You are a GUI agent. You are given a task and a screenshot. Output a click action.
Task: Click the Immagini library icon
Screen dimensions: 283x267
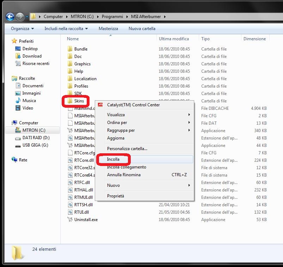pos(18,93)
